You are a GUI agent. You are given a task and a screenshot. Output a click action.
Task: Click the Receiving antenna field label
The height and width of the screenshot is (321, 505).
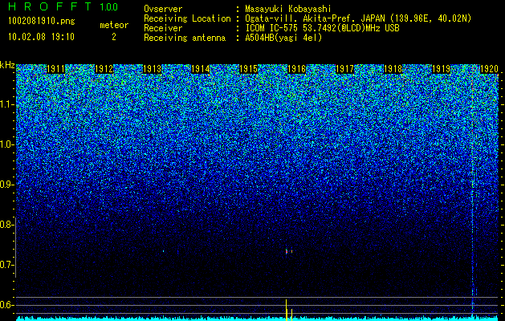pos(185,38)
